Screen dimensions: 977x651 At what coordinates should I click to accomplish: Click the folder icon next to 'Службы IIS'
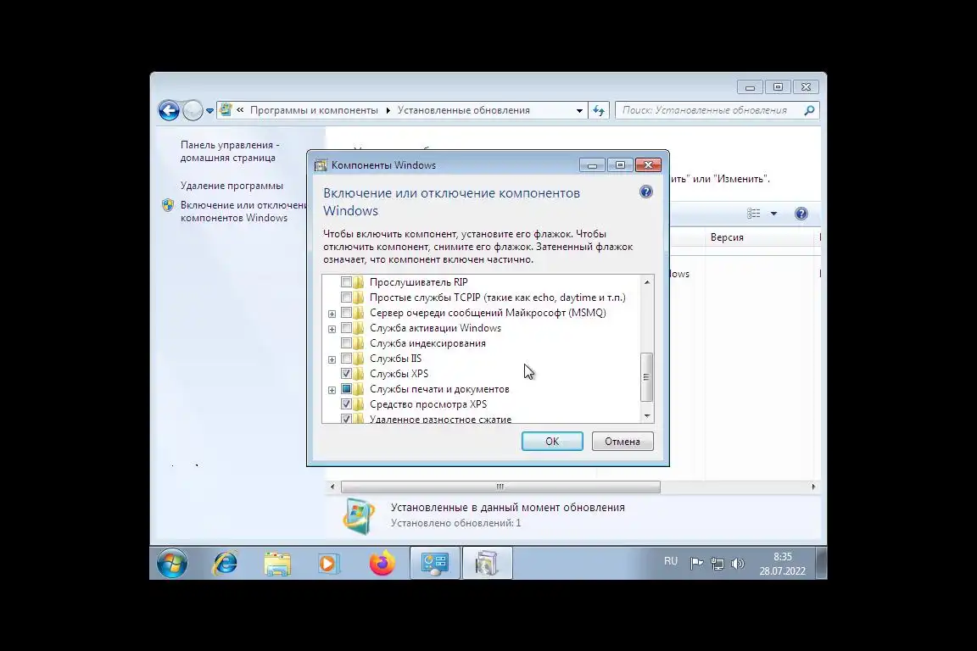[359, 359]
